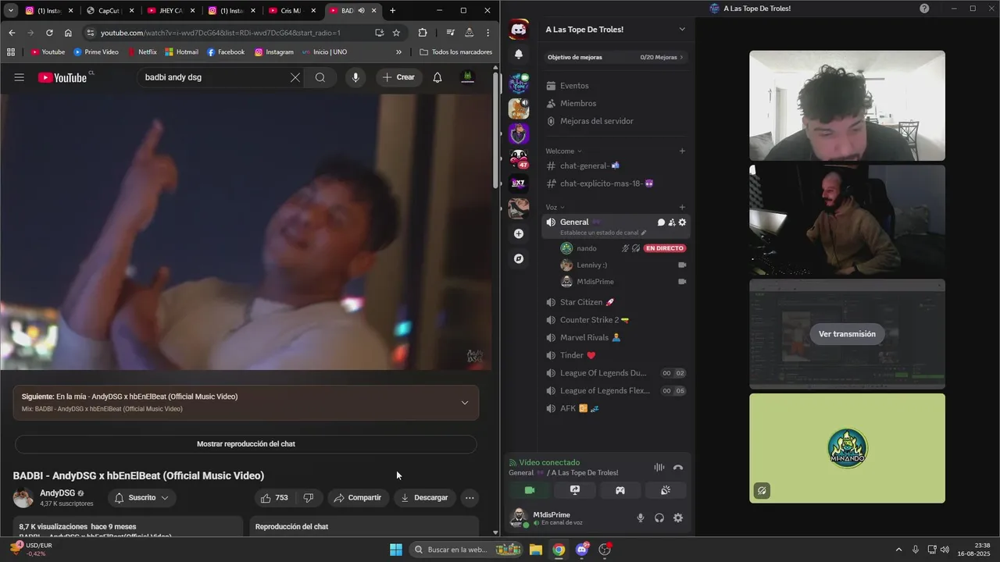The height and width of the screenshot is (562, 1000).
Task: Open the Eventos section in Discord
Action: 616,86
